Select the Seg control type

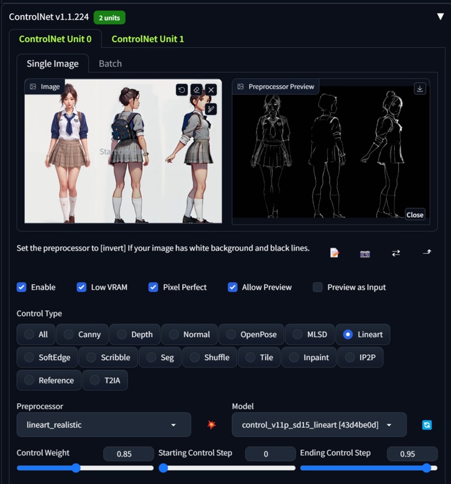coord(160,357)
